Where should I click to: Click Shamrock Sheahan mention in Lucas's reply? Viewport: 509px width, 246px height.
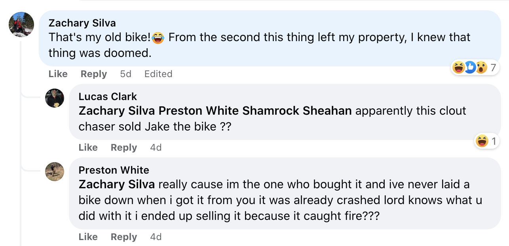click(297, 111)
